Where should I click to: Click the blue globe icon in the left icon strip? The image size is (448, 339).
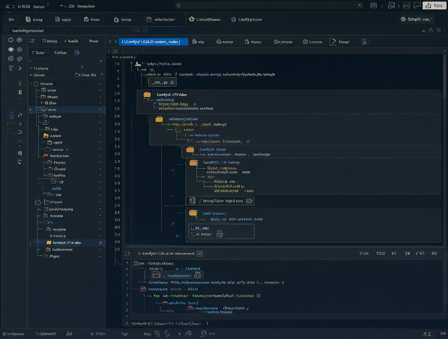coord(11,50)
